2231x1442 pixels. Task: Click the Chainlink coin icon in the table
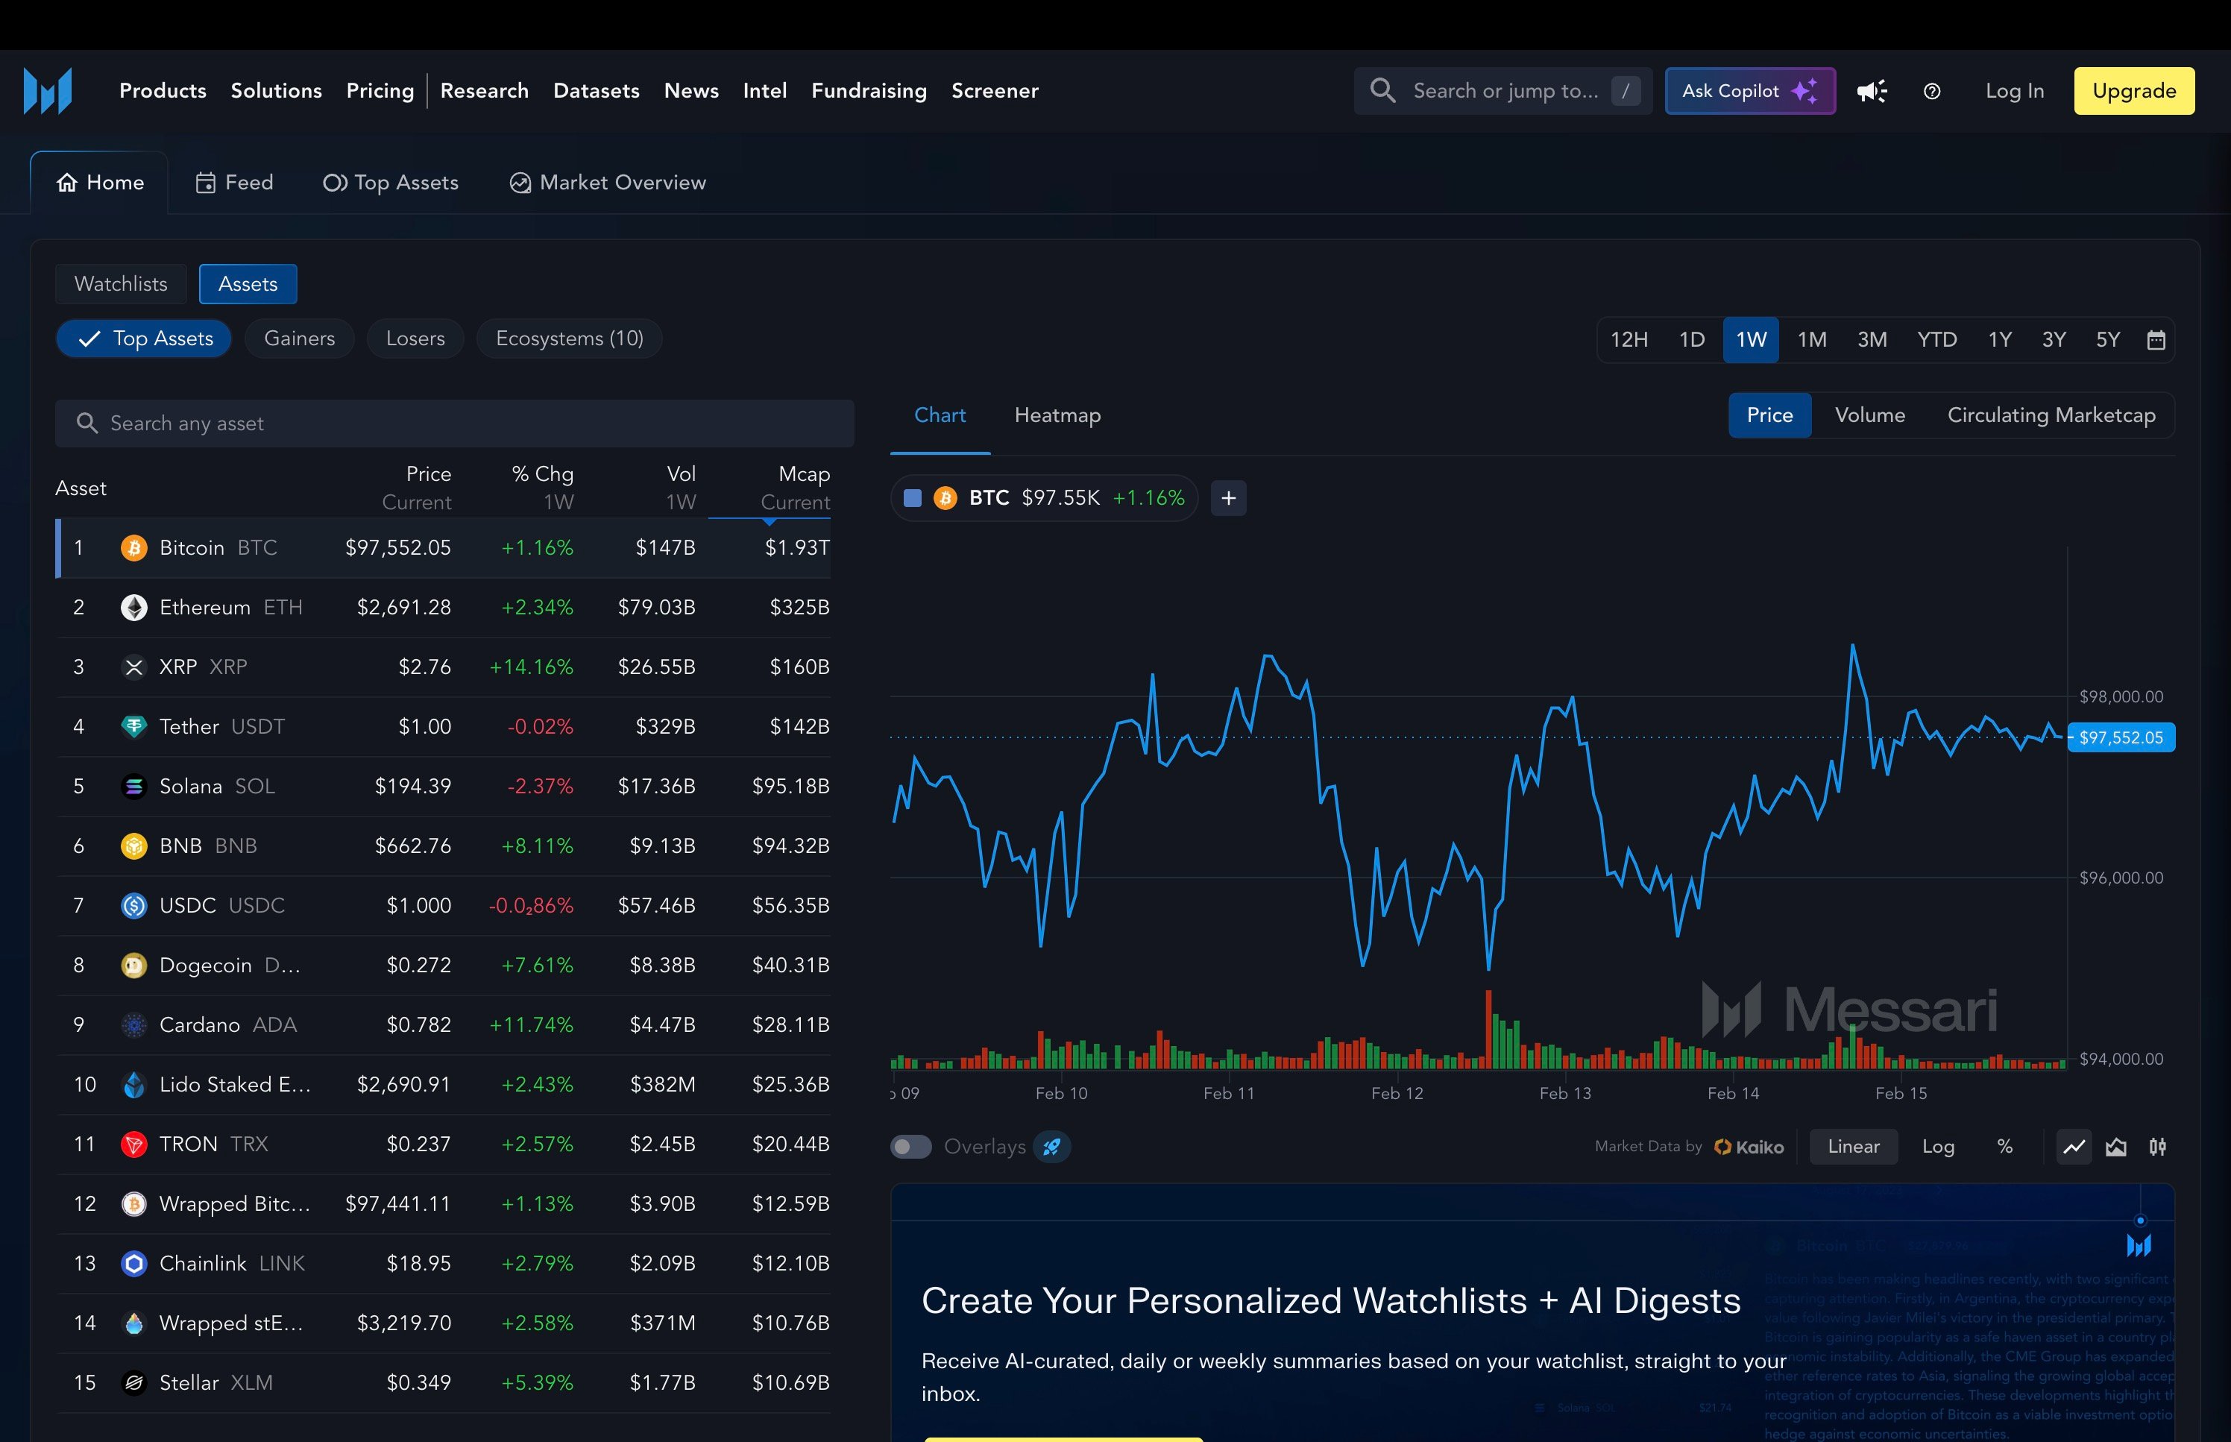point(134,1263)
